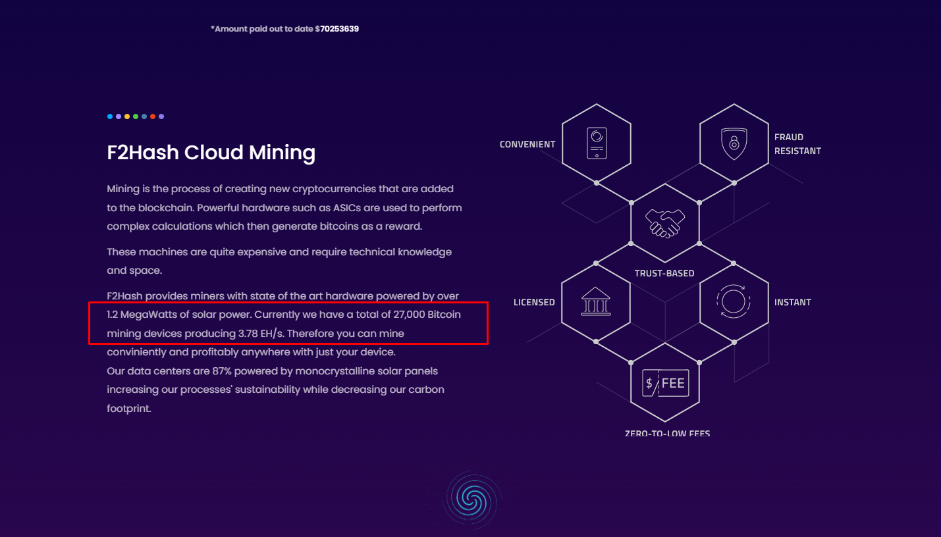Viewport: 941px width, 537px height.
Task: Click the Instant circular arrows icon
Action: [734, 303]
